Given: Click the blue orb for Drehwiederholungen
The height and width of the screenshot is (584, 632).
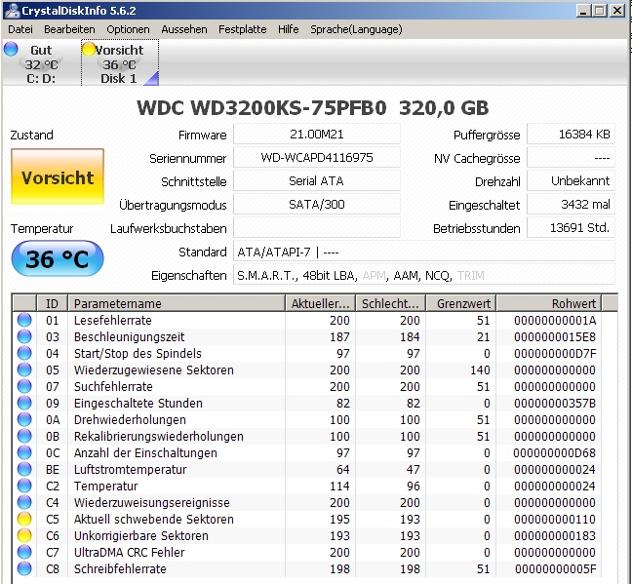Looking at the screenshot, I should [24, 419].
